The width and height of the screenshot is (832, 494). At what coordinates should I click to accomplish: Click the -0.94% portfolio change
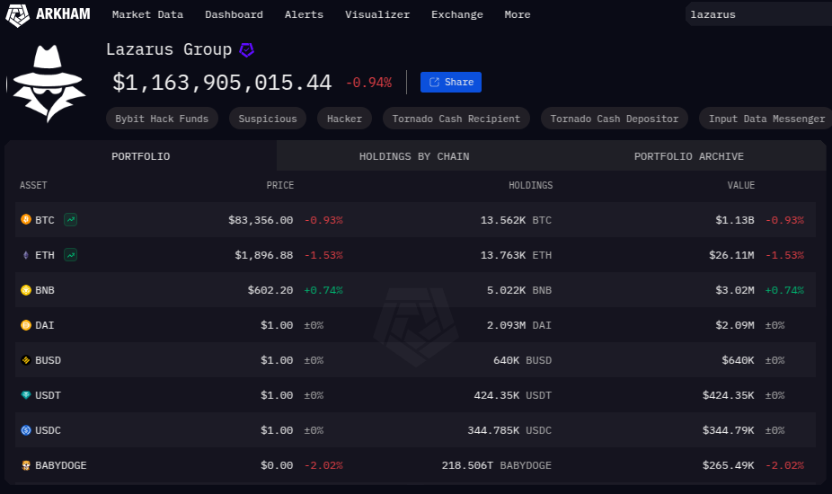point(368,83)
